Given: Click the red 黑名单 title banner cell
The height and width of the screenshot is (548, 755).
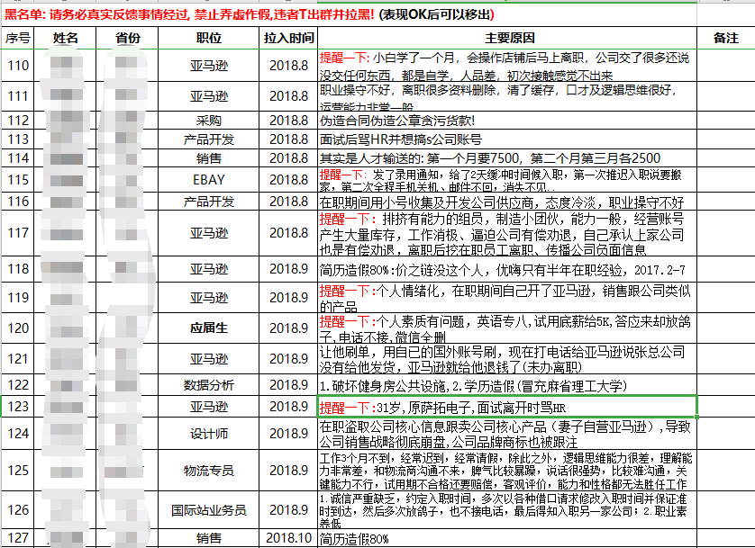Looking at the screenshot, I should pos(349,15).
